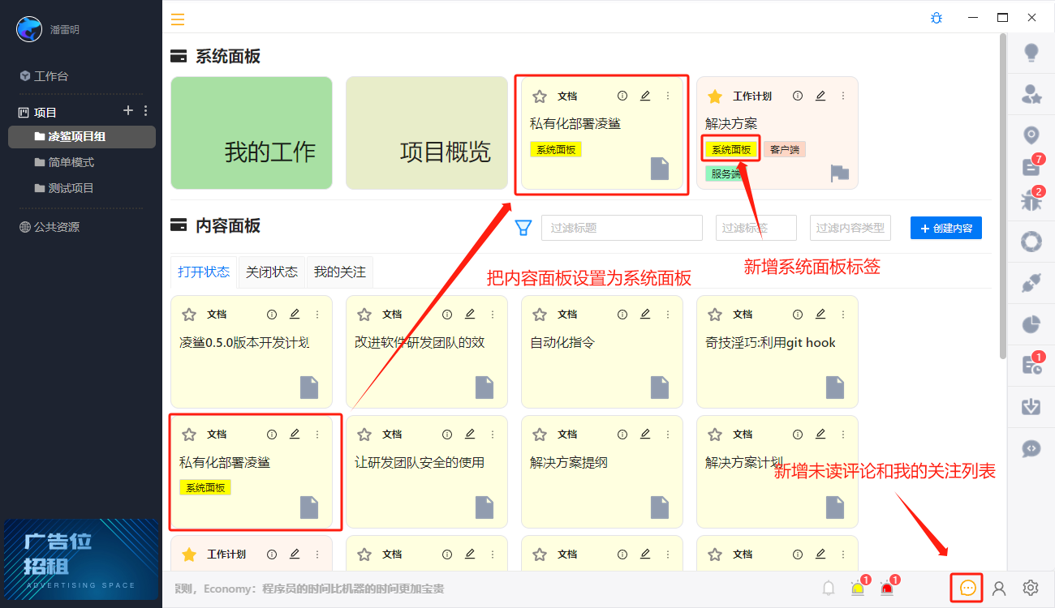Open more menu on 解决方案提纲 card
This screenshot has width=1055, height=608.
pyautogui.click(x=668, y=434)
